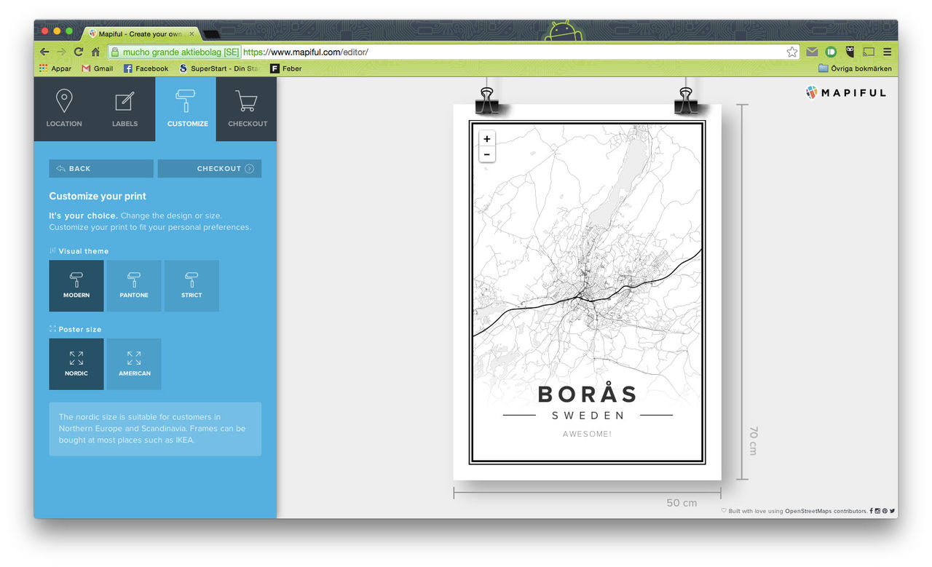Click the Back button
Screen dimensions: 932x567
(x=101, y=169)
